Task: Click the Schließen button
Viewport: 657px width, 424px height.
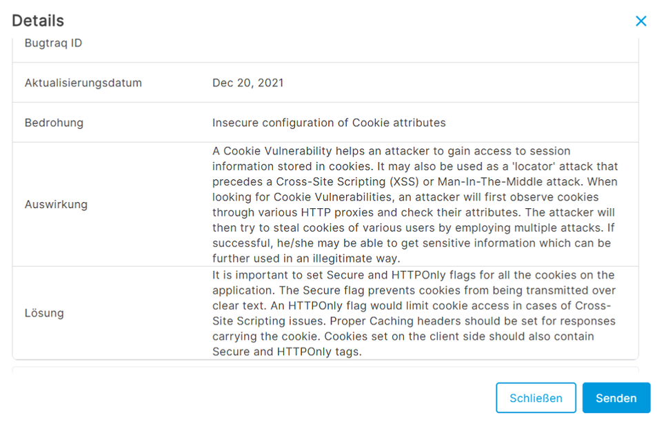Action: [536, 398]
